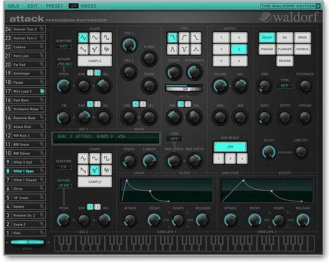
Task: Turn XOR Group OFF button
Action: pos(230,147)
